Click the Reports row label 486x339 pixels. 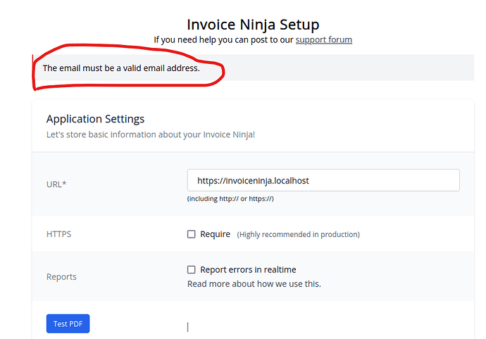point(61,277)
